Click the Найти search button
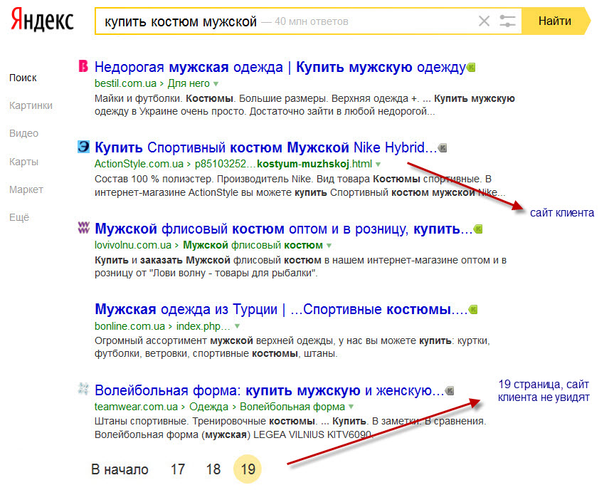Image resolution: width=604 pixels, height=495 pixels. tap(556, 21)
